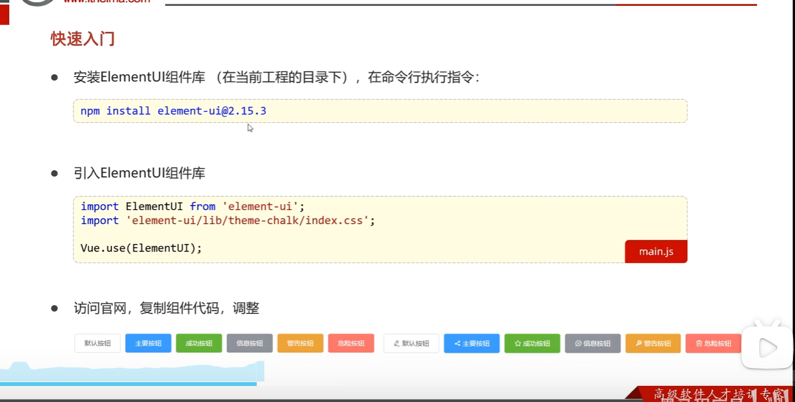Click the red 危险按钮 button without icon
Image resolution: width=795 pixels, height=402 pixels.
(x=351, y=343)
